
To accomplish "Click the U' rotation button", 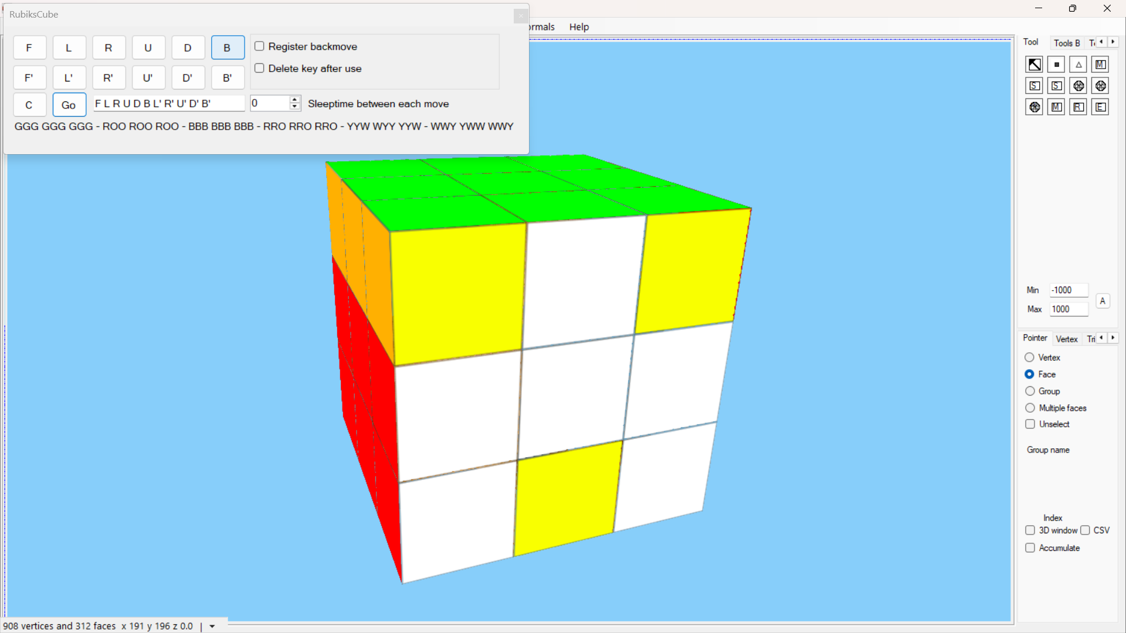I will pos(148,78).
